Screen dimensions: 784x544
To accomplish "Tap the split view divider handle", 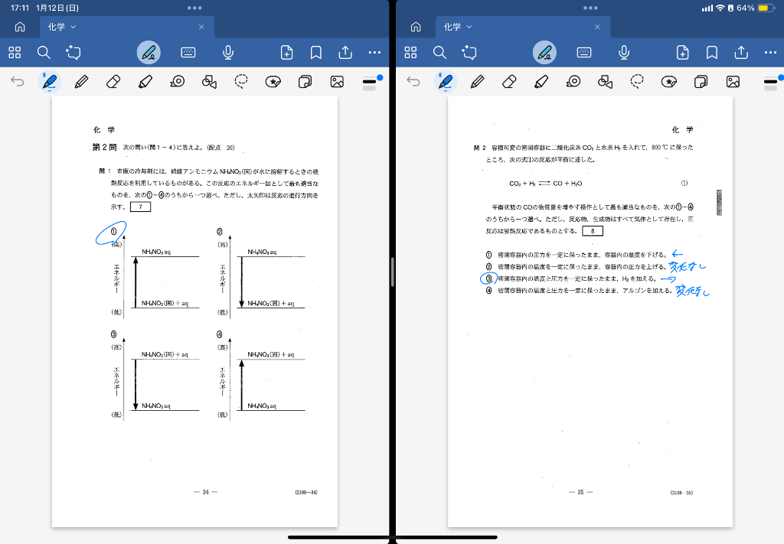I will 392,272.
